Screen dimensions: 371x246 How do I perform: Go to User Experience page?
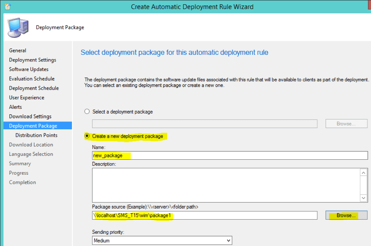(26, 97)
